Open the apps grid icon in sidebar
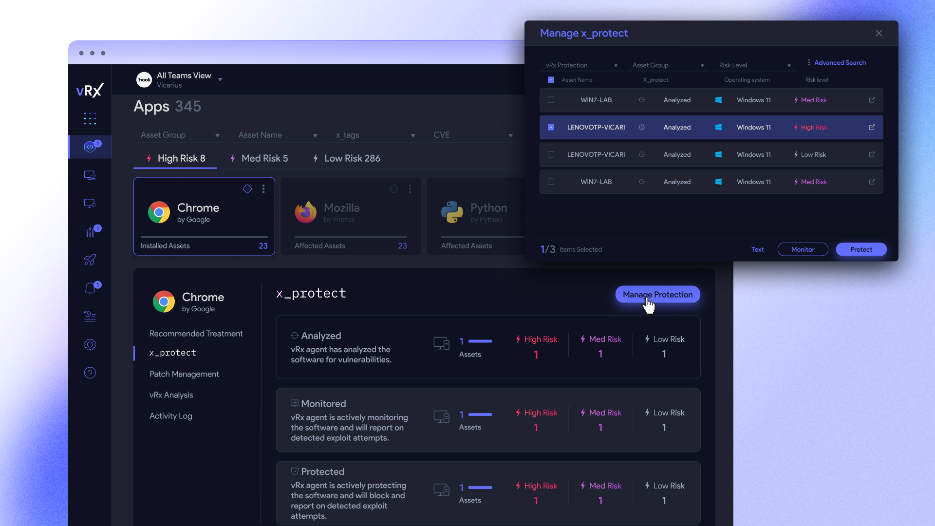 coord(90,118)
